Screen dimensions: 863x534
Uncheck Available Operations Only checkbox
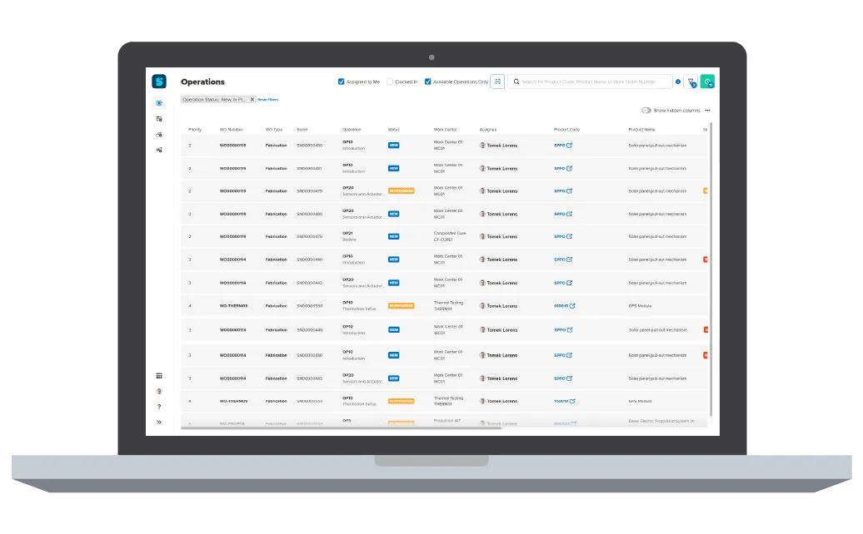tap(428, 82)
